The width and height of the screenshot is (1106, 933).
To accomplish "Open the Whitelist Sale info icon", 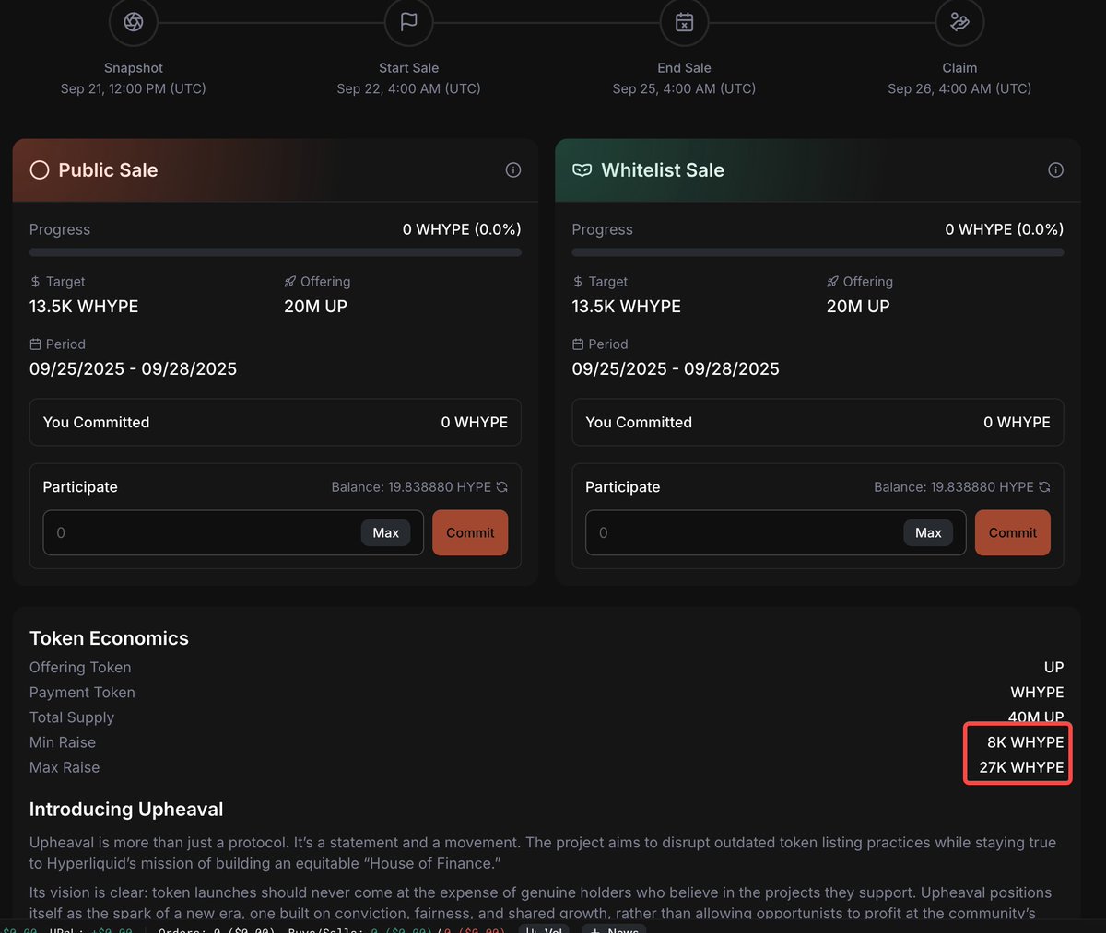I will coord(1056,170).
